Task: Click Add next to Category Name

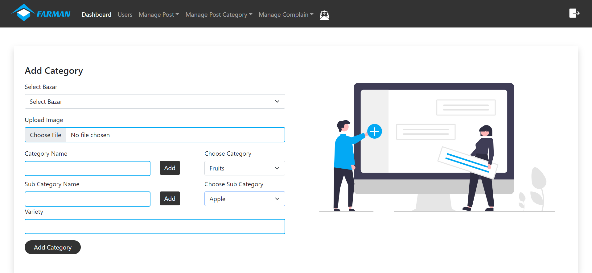Action: (x=170, y=168)
